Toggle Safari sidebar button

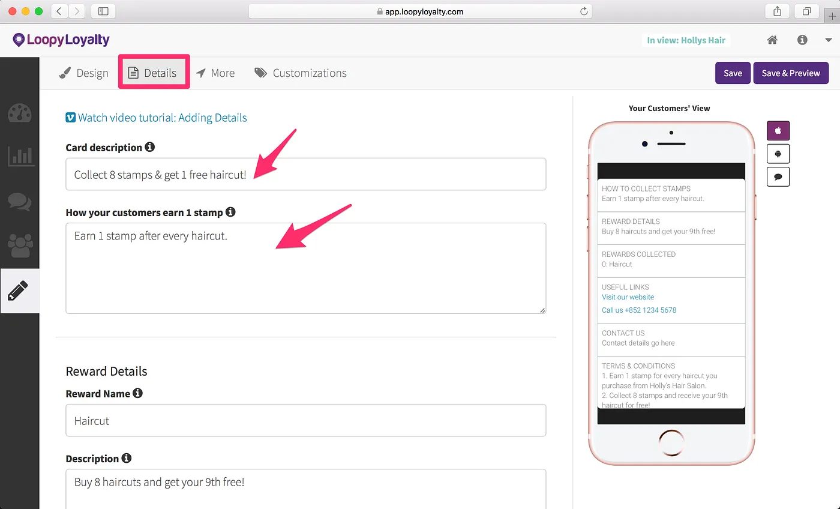(x=103, y=11)
